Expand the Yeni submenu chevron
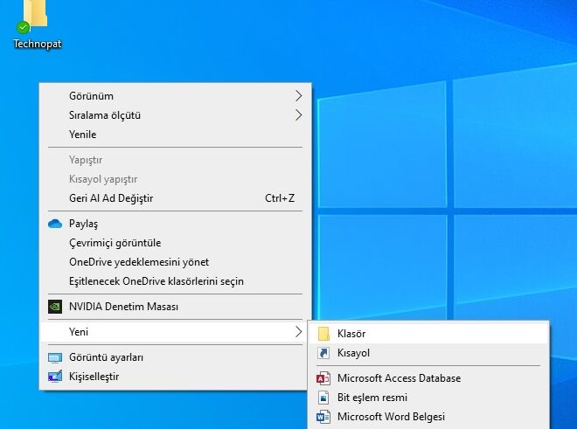Image resolution: width=577 pixels, height=429 pixels. (298, 332)
